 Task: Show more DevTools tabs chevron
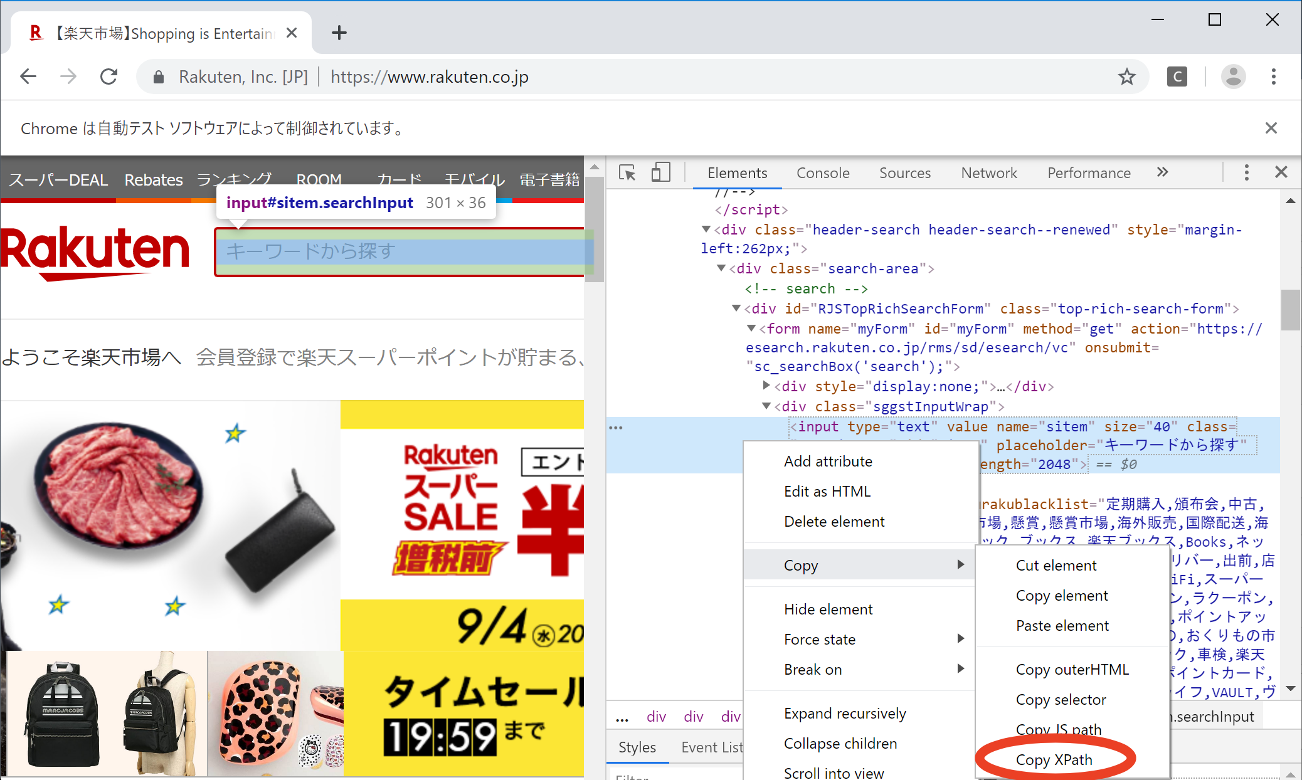(x=1162, y=172)
